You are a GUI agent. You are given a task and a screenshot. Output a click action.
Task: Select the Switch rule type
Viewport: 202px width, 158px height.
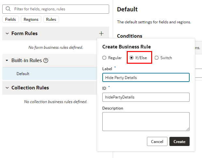pyautogui.click(x=157, y=58)
